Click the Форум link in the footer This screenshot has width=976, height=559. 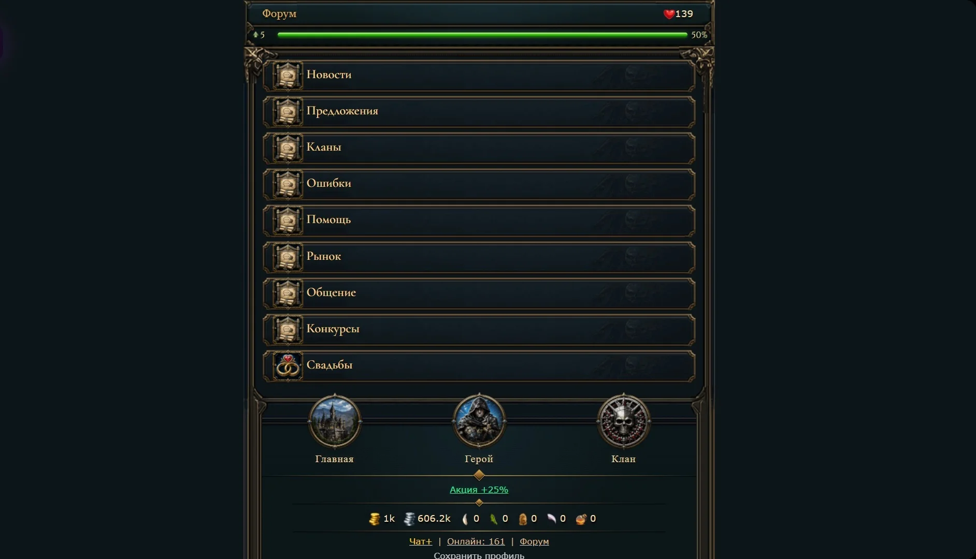pos(534,541)
